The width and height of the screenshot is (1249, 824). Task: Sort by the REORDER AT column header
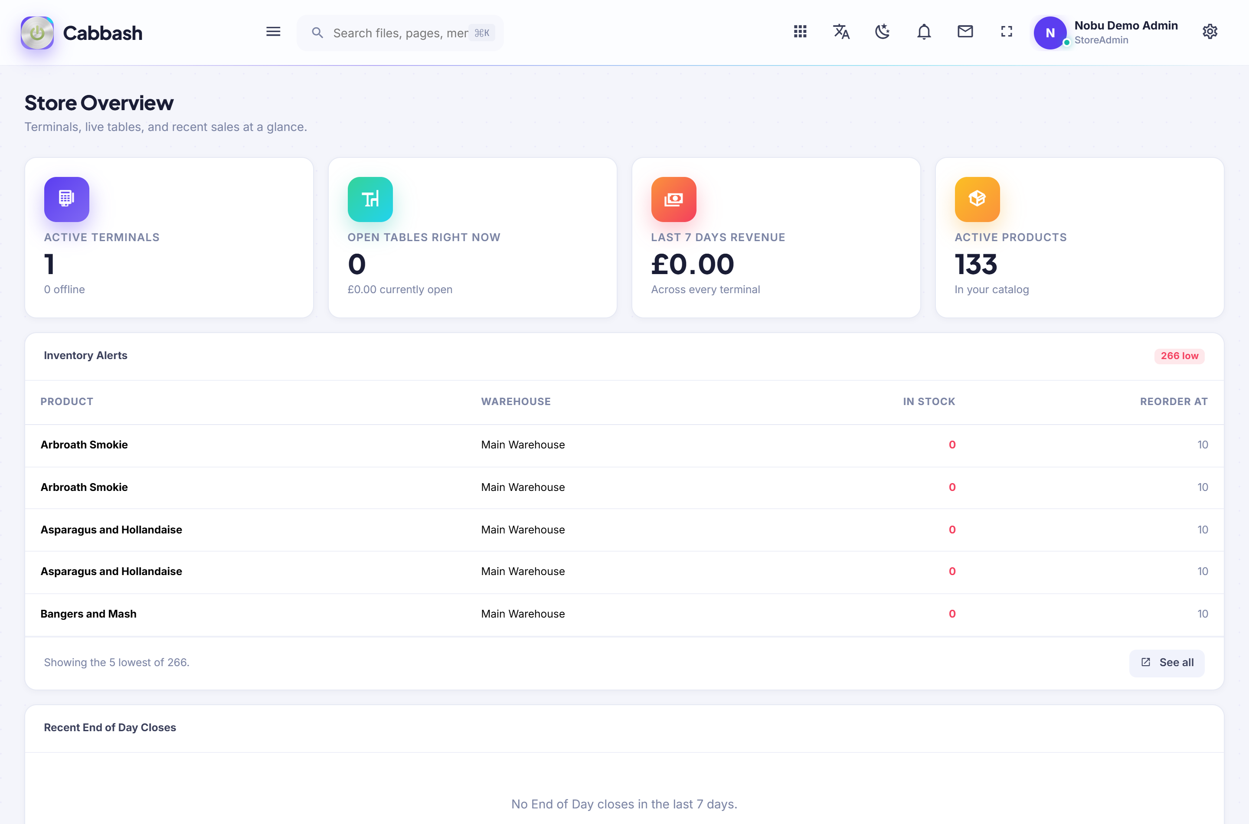pos(1174,402)
